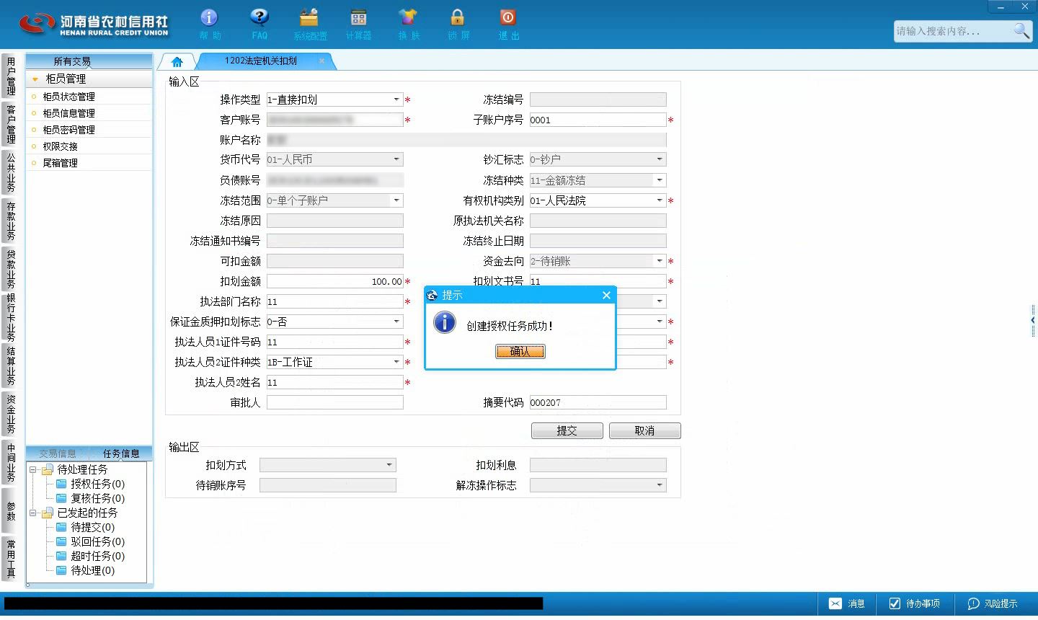Viewport: 1038px width, 620px height.
Task: Switch to 中间业务 side tab
Action: 11,462
